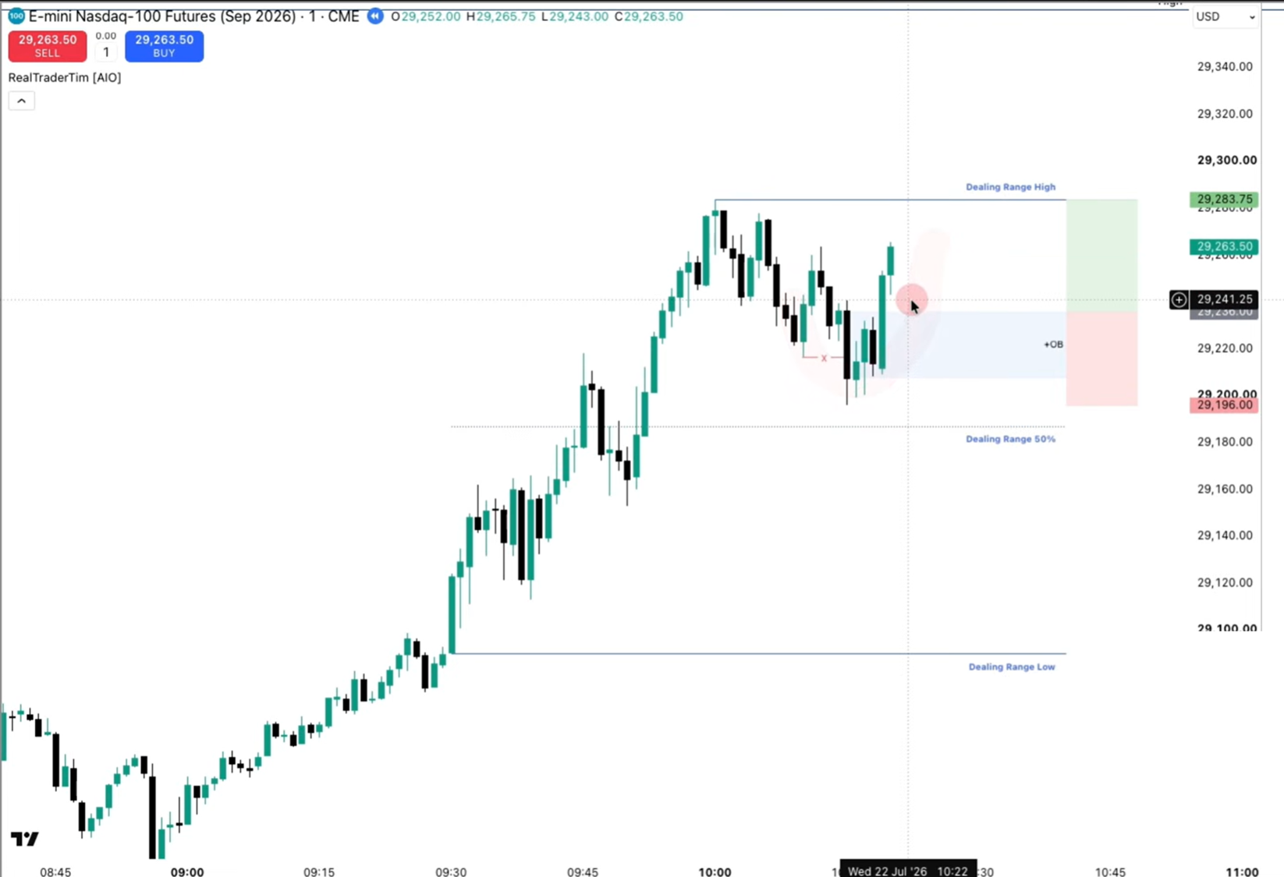
Task: Click the red 29,196.00 stop price label
Action: 1224,405
